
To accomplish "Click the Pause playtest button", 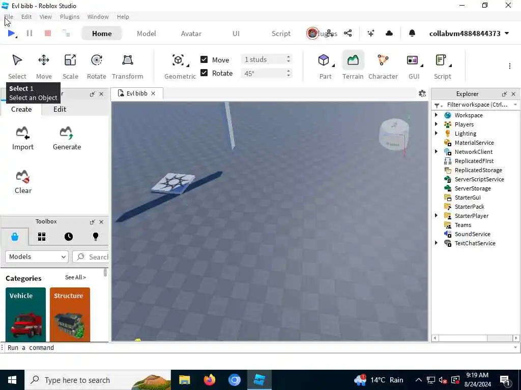I will (29, 33).
